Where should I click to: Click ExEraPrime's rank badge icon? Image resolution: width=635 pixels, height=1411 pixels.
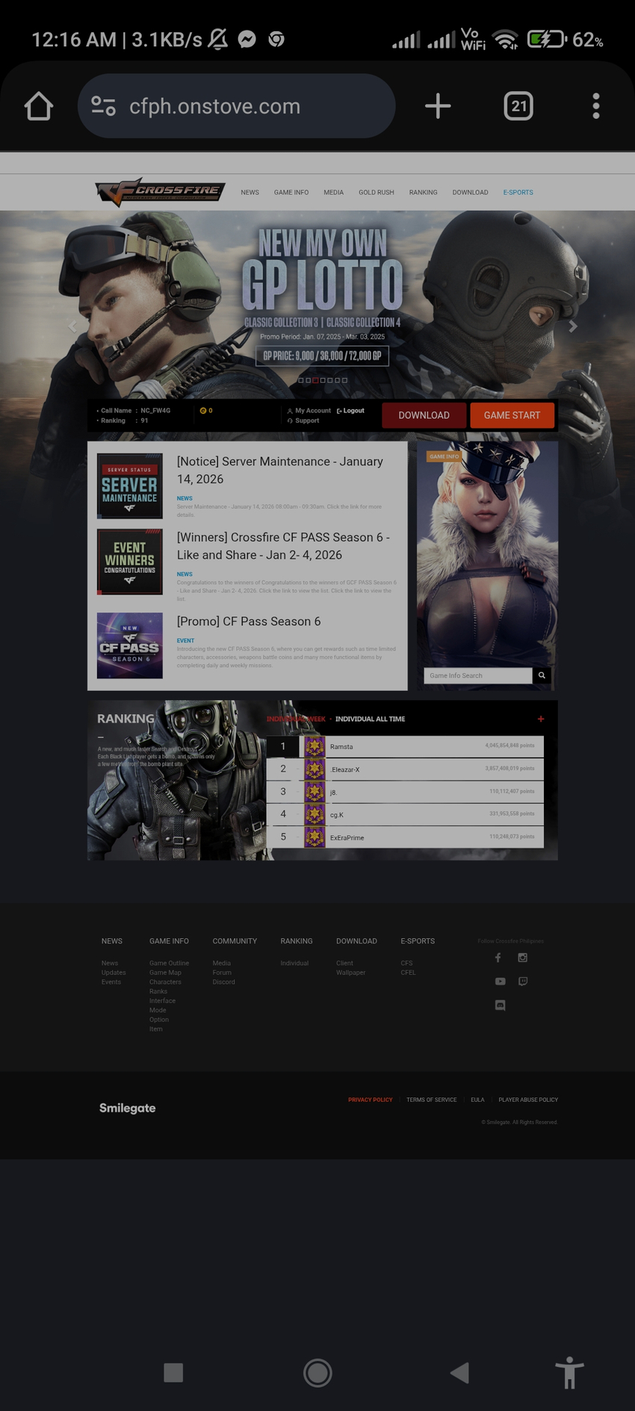point(315,837)
